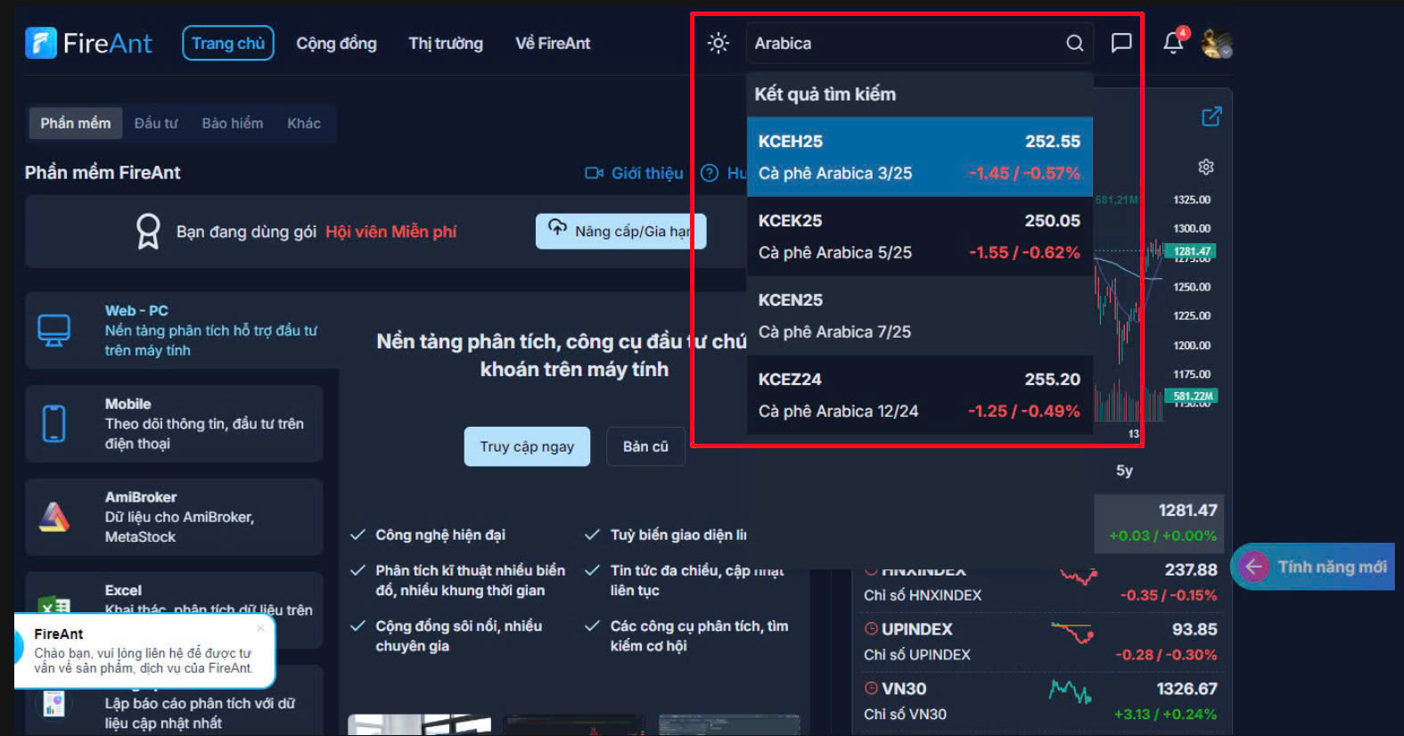Open the user avatar menu
Image resolution: width=1404 pixels, height=736 pixels.
[x=1217, y=44]
